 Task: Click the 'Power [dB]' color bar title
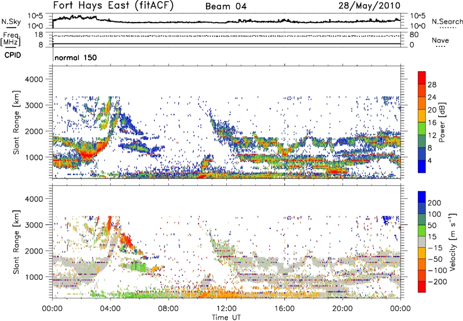click(x=442, y=122)
